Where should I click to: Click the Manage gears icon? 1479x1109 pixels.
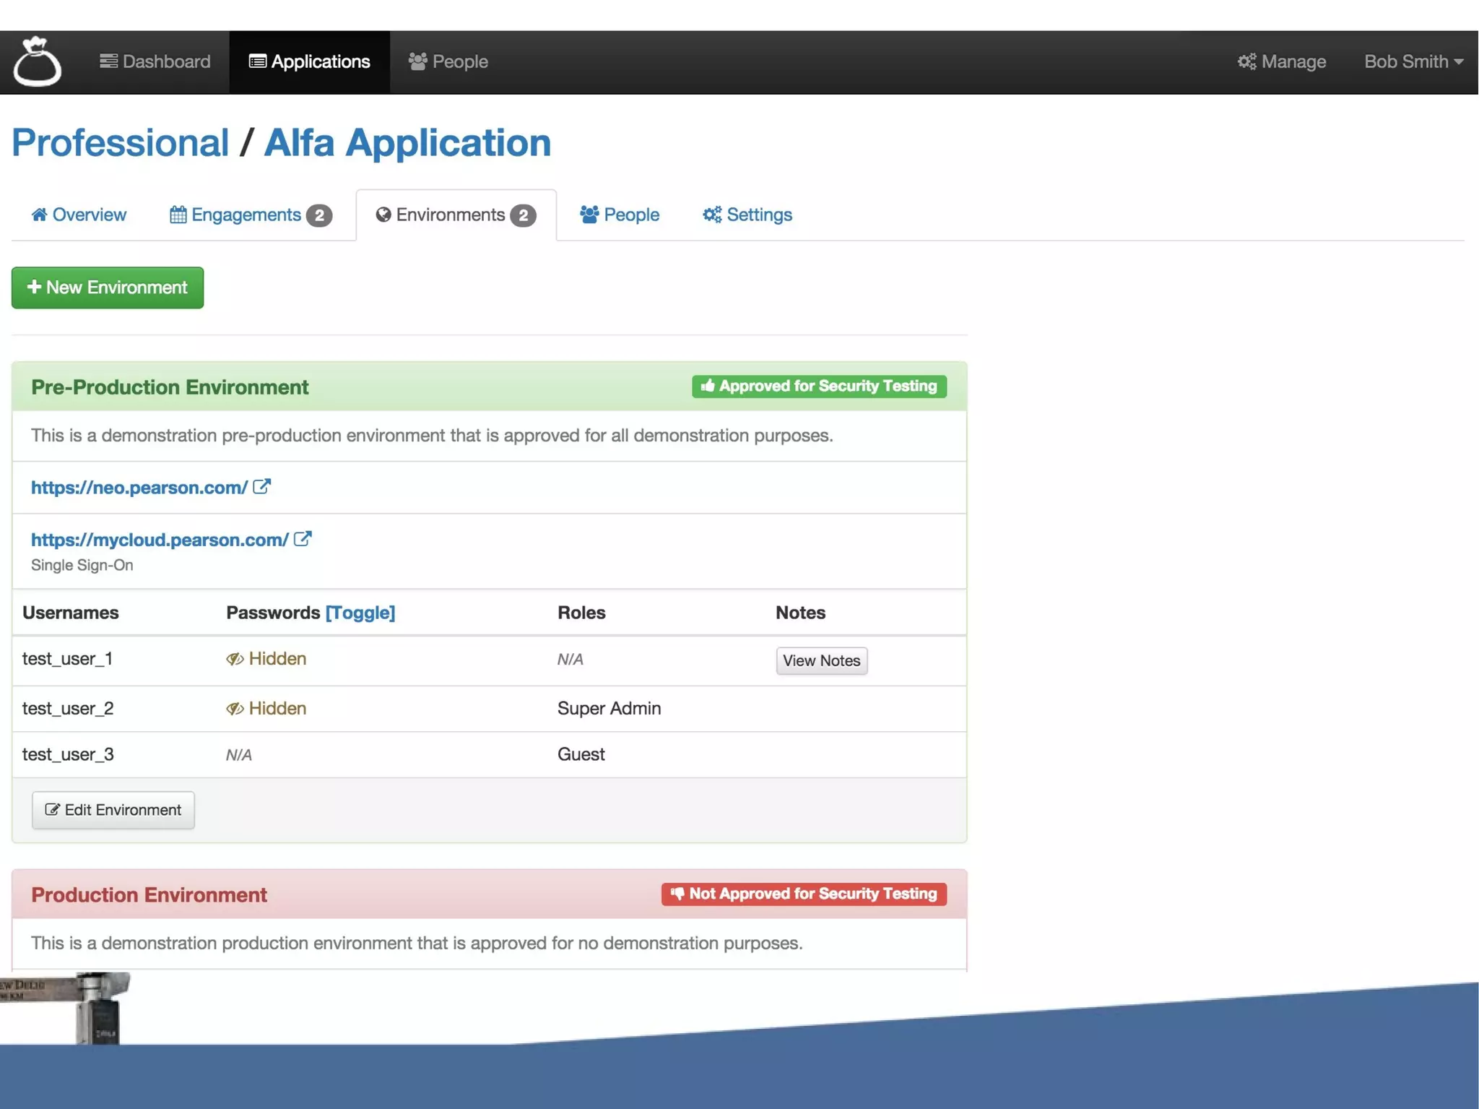[x=1246, y=62]
